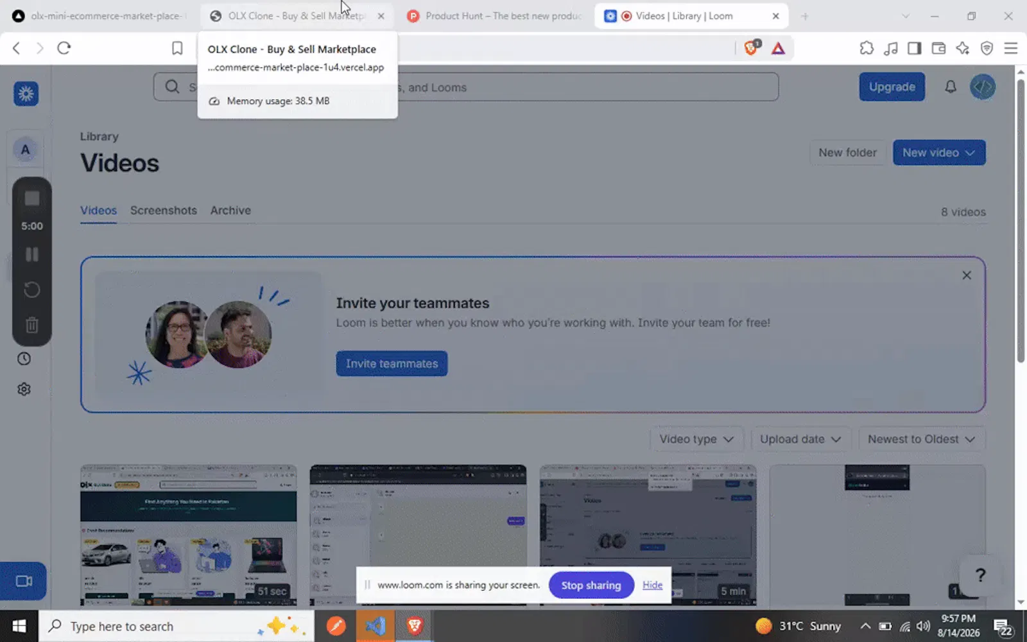Pause the Loom recording
Screen dimensions: 1027x642
pos(32,255)
